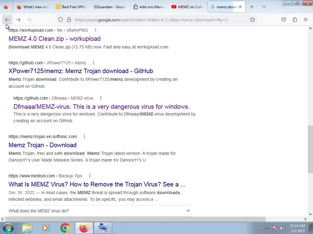Click the horizontal scrollbar left arrow
Image resolution: width=313 pixels, height=234 pixels.
(x=2, y=219)
